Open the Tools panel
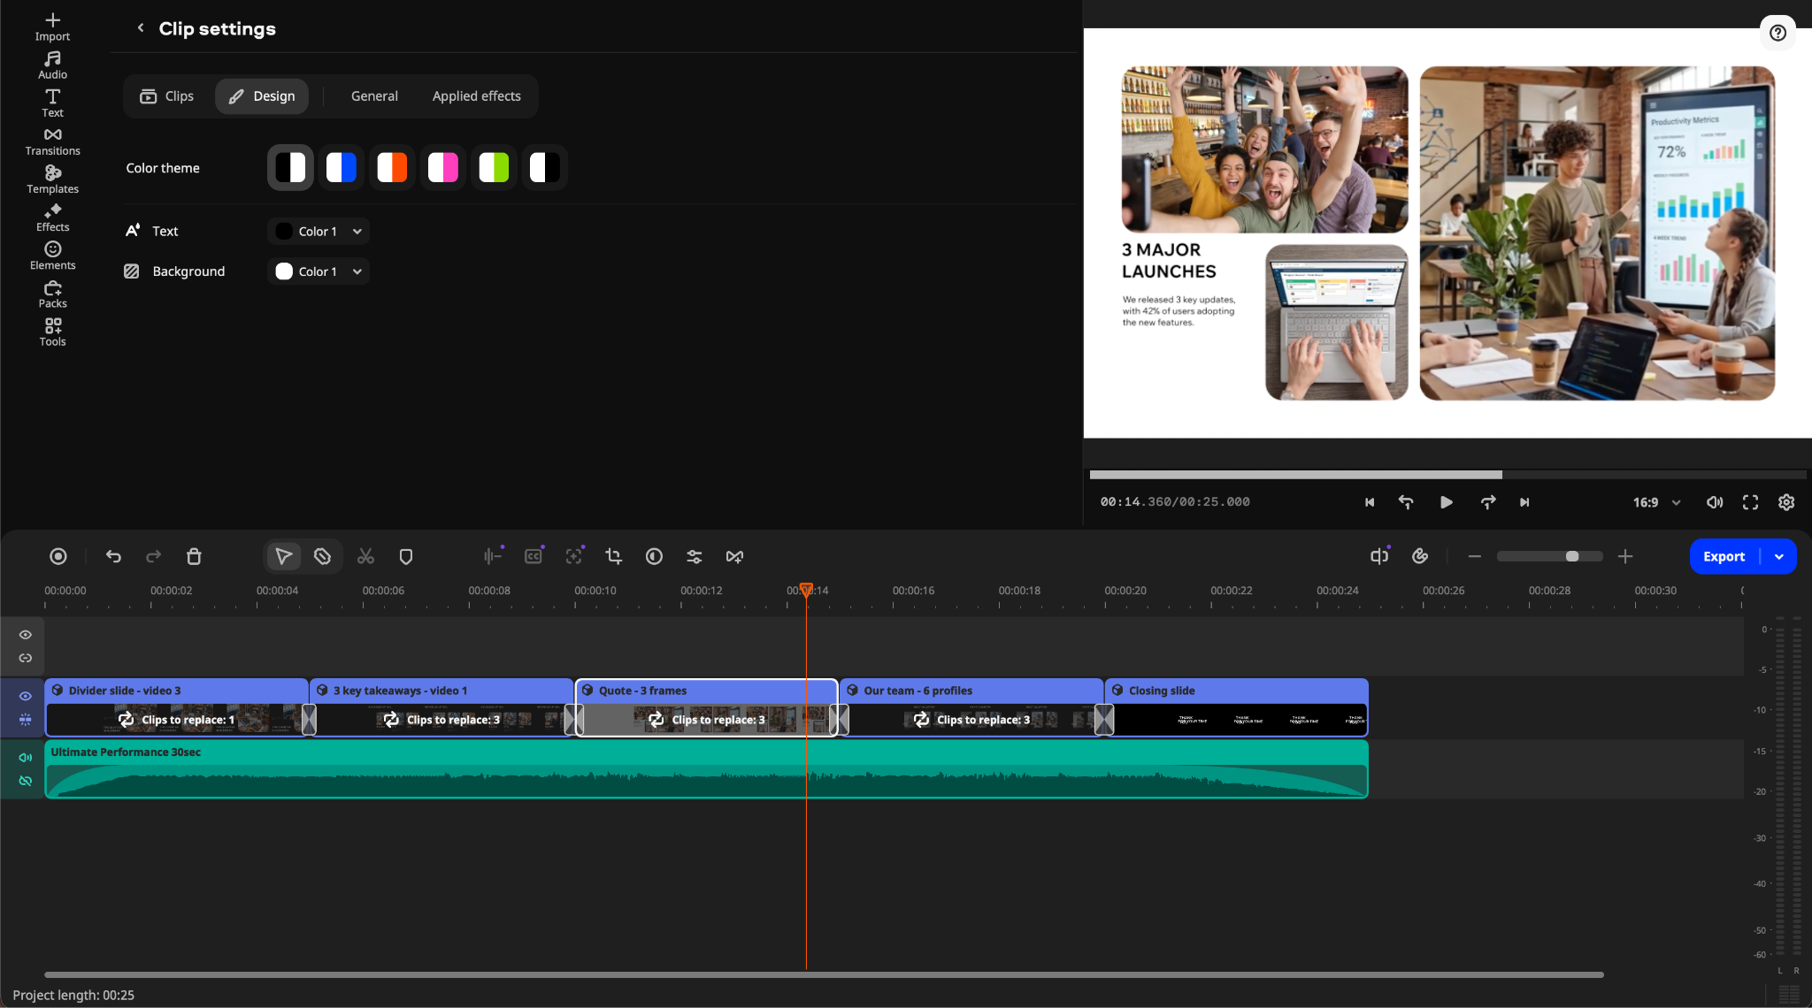The image size is (1812, 1008). (52, 331)
